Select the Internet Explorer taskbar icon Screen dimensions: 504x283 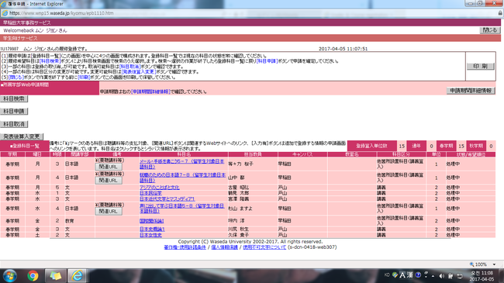coord(77,276)
